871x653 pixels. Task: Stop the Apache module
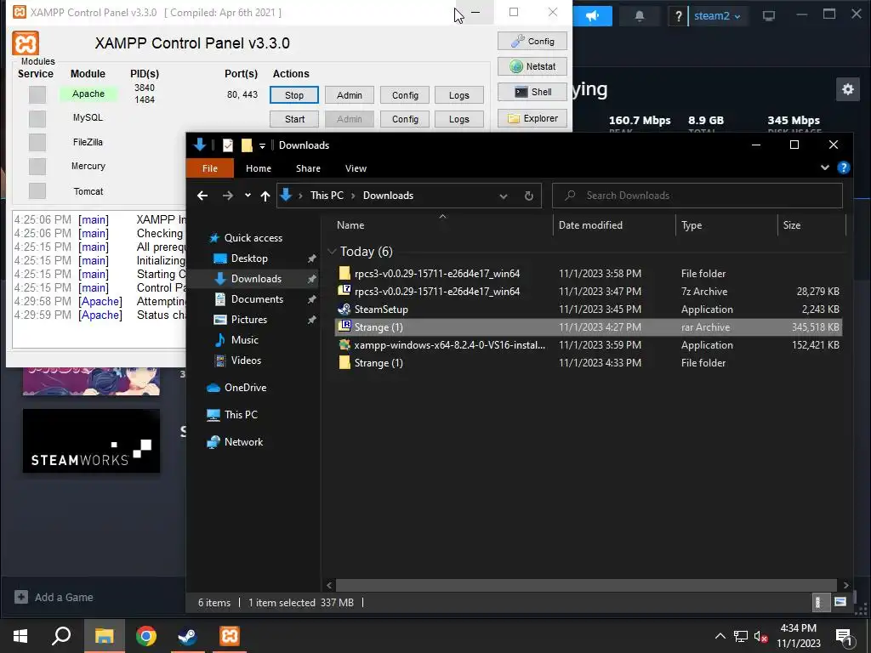click(293, 95)
